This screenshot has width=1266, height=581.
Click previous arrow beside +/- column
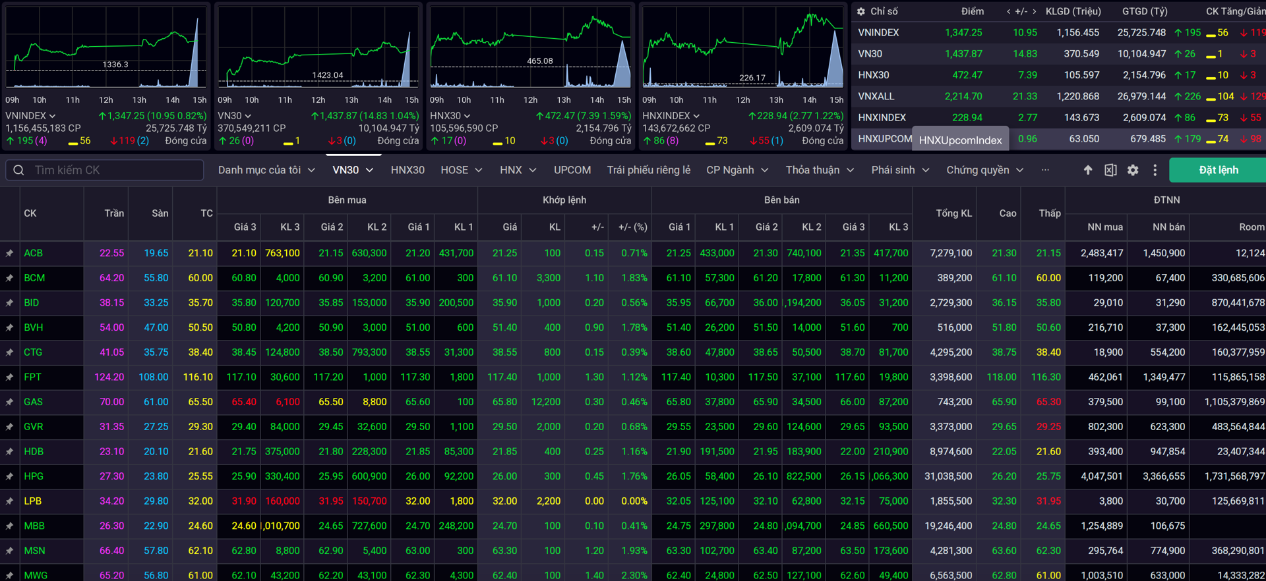pyautogui.click(x=1008, y=12)
